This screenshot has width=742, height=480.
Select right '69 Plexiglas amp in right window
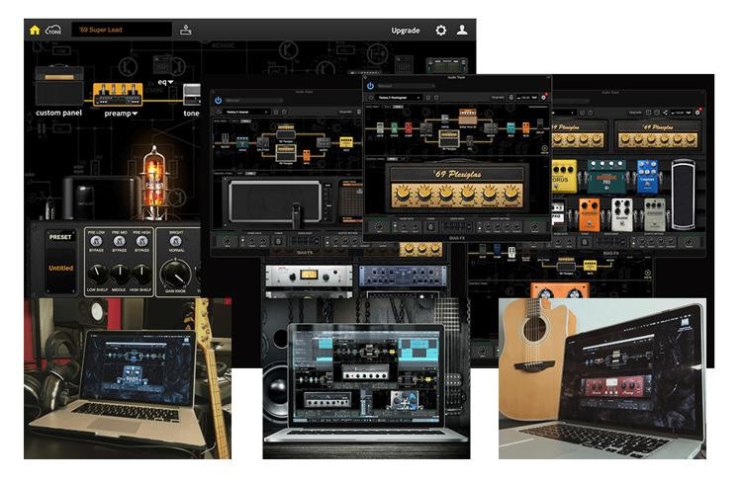coord(657,134)
